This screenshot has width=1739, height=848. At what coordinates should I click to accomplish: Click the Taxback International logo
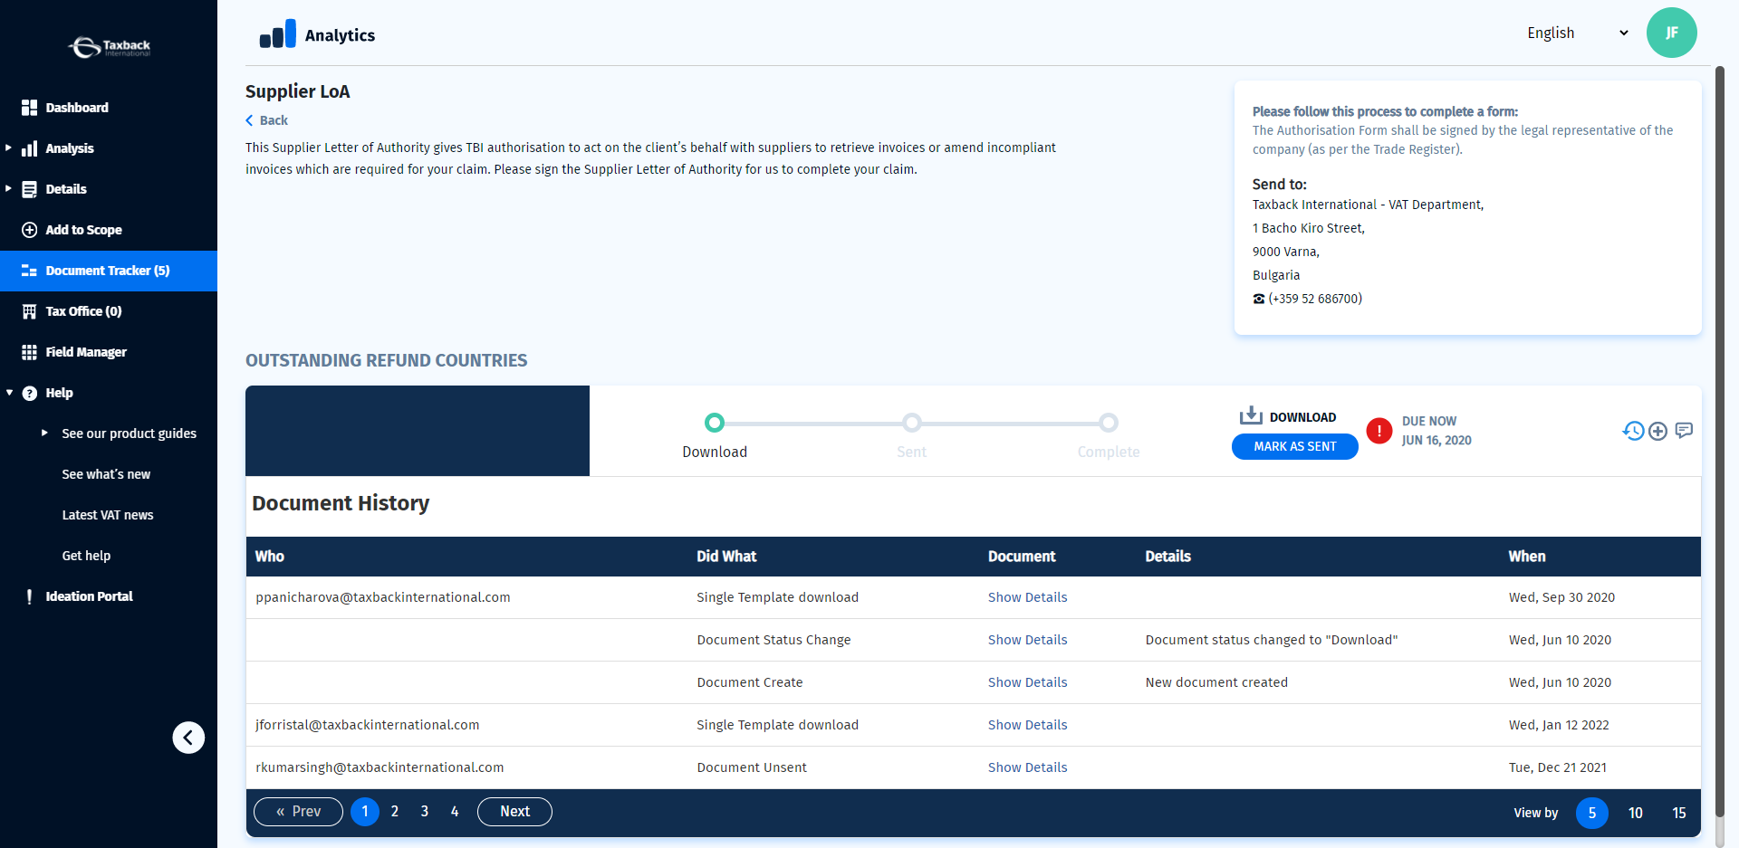(x=109, y=46)
